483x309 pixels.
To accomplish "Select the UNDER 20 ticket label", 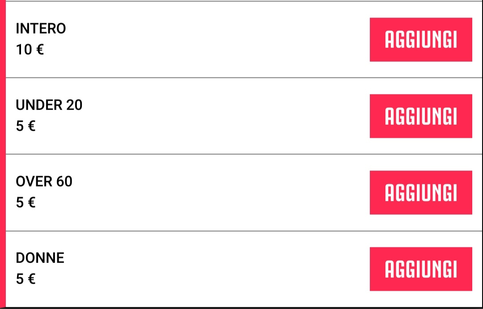I will [x=49, y=105].
